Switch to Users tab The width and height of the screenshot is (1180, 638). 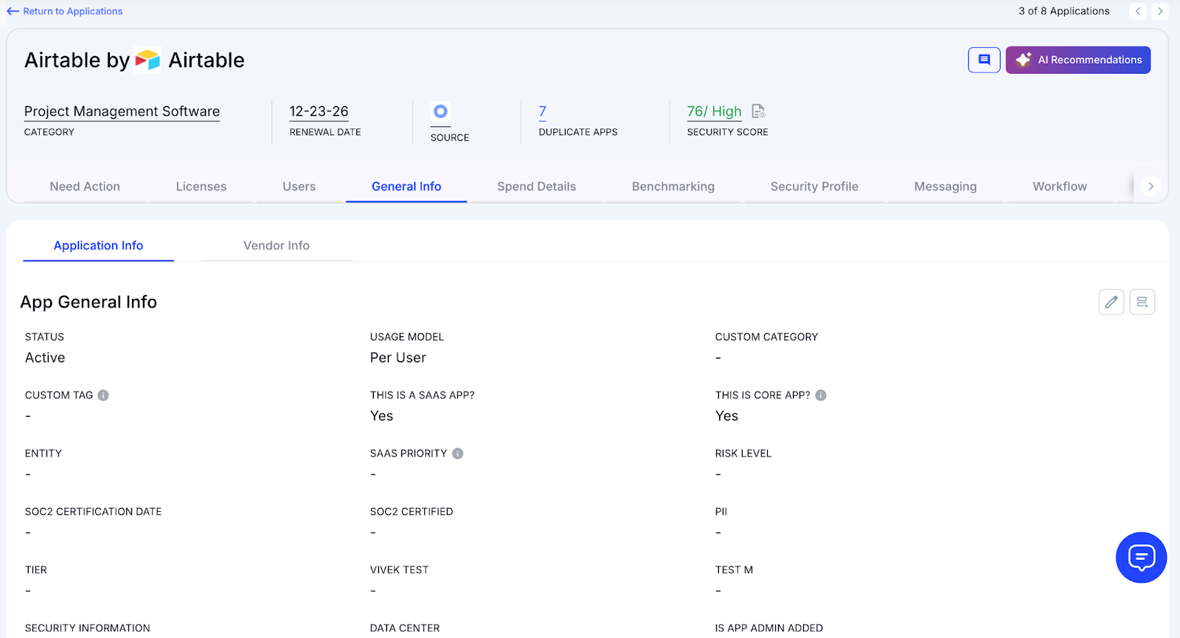pyautogui.click(x=299, y=187)
